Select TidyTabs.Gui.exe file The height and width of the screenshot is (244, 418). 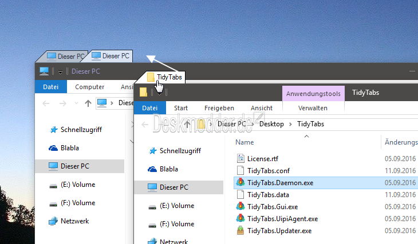point(273,207)
